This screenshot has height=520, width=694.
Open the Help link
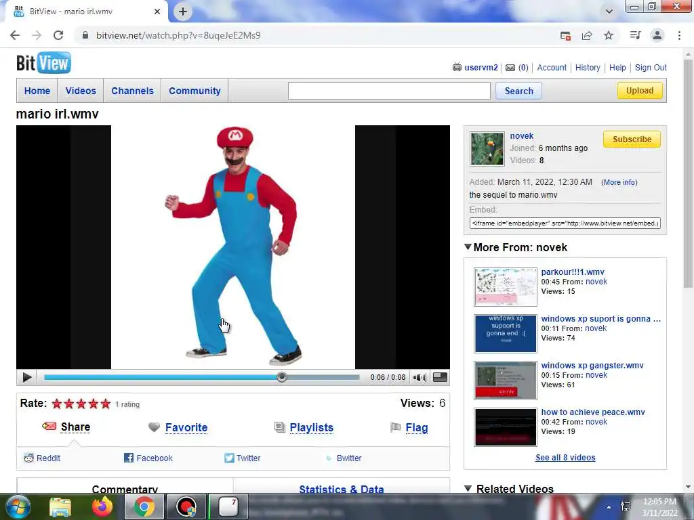617,68
